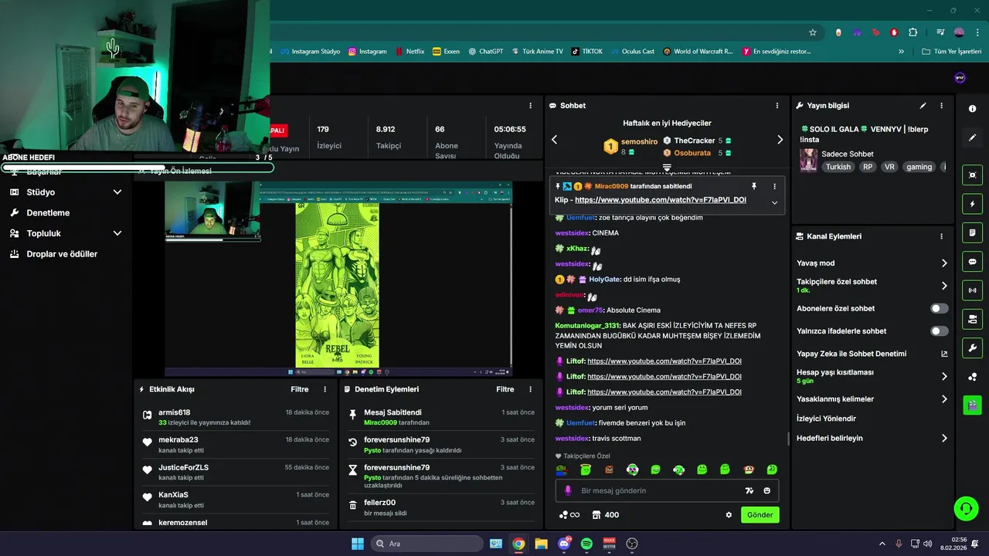The height and width of the screenshot is (556, 989).
Task: Open the Kanal Eylemleri three-dot menu
Action: 941,236
